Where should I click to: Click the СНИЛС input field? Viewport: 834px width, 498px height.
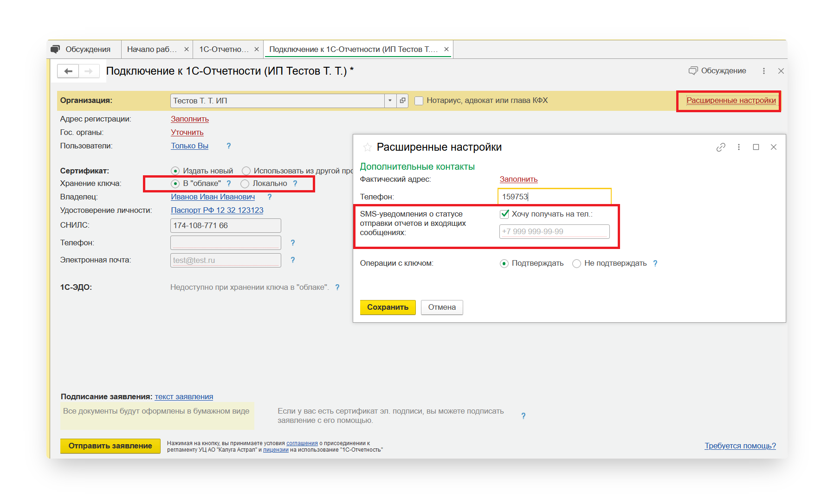pyautogui.click(x=226, y=225)
